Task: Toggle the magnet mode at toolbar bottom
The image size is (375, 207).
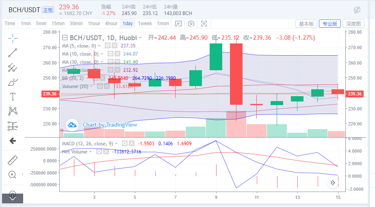Action: (x=13, y=196)
